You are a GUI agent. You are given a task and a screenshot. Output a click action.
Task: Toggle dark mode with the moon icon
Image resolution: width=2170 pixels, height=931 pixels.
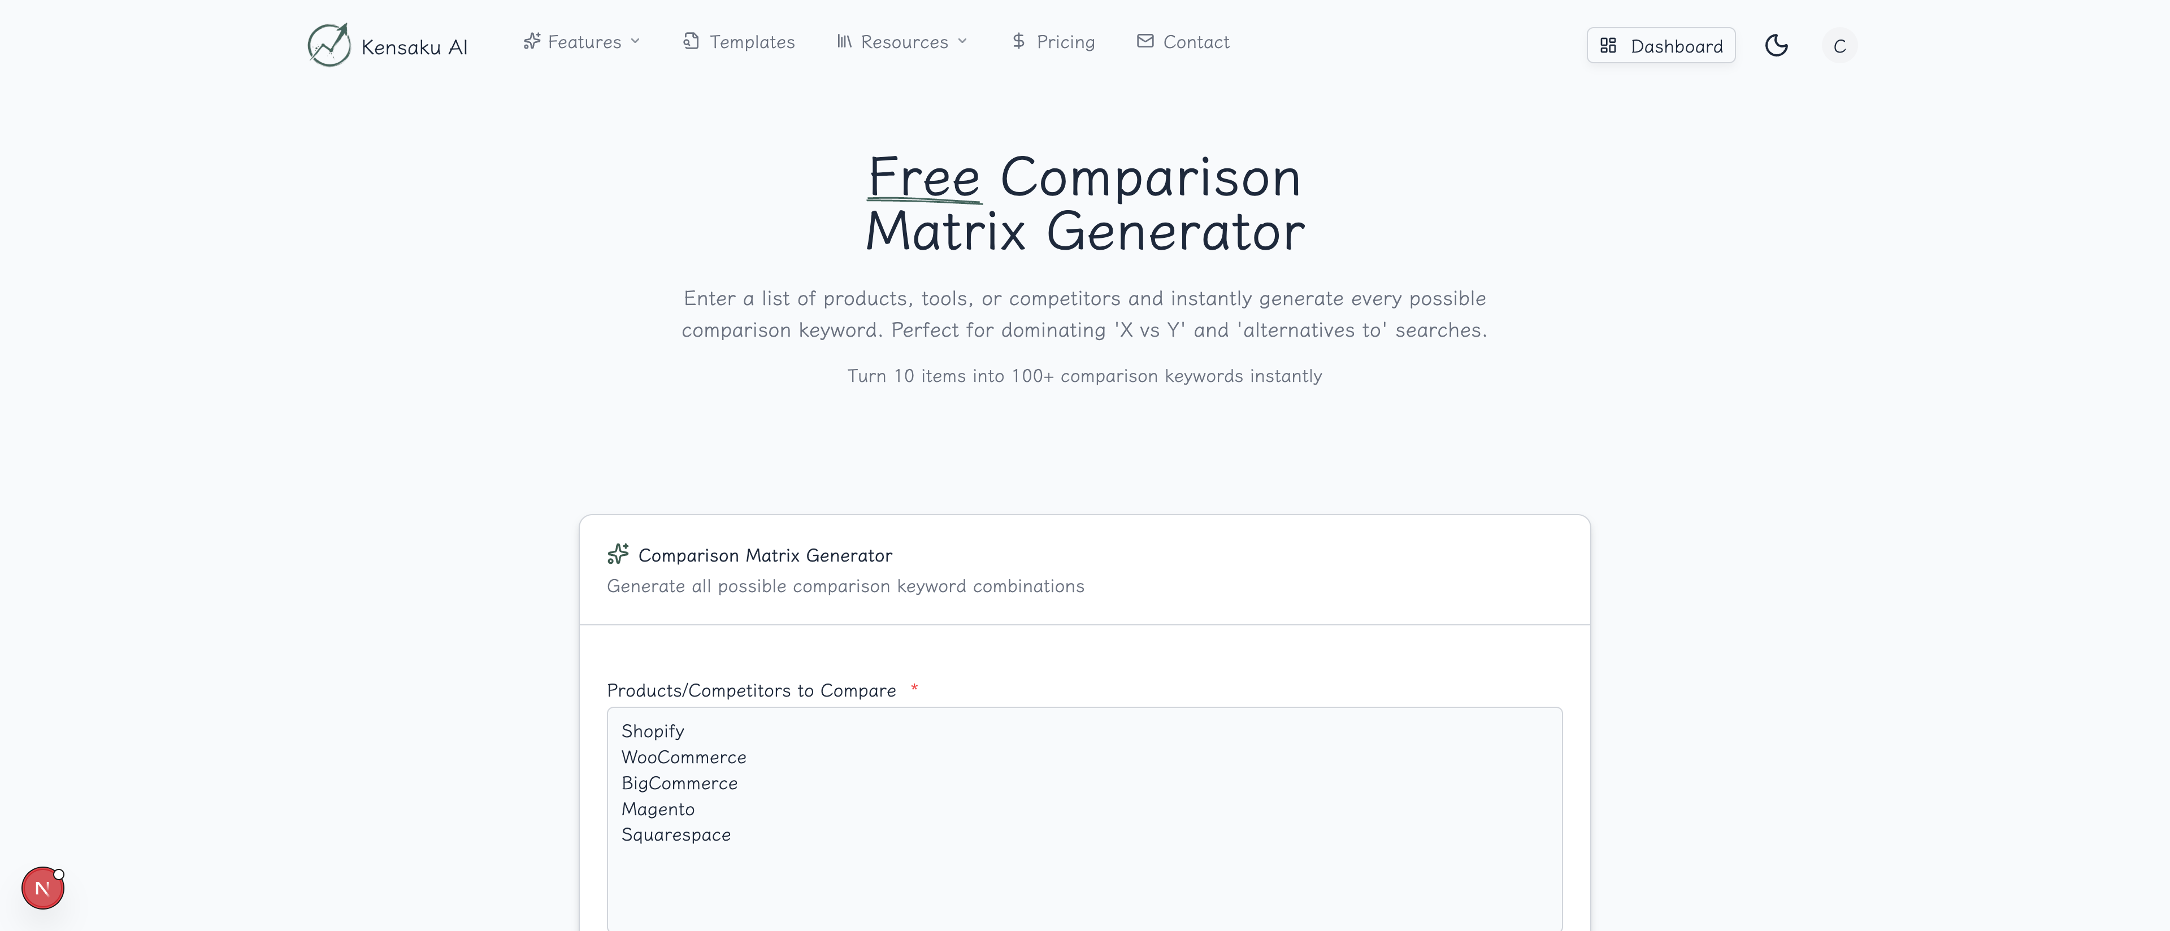coord(1776,45)
